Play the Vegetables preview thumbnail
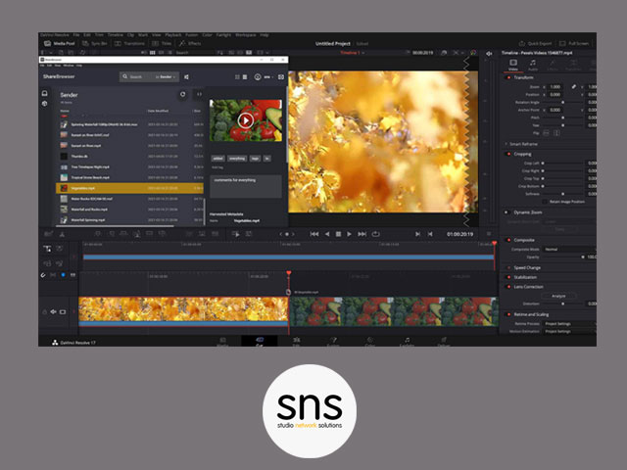Screen dimensions: 627x470 [x=246, y=120]
